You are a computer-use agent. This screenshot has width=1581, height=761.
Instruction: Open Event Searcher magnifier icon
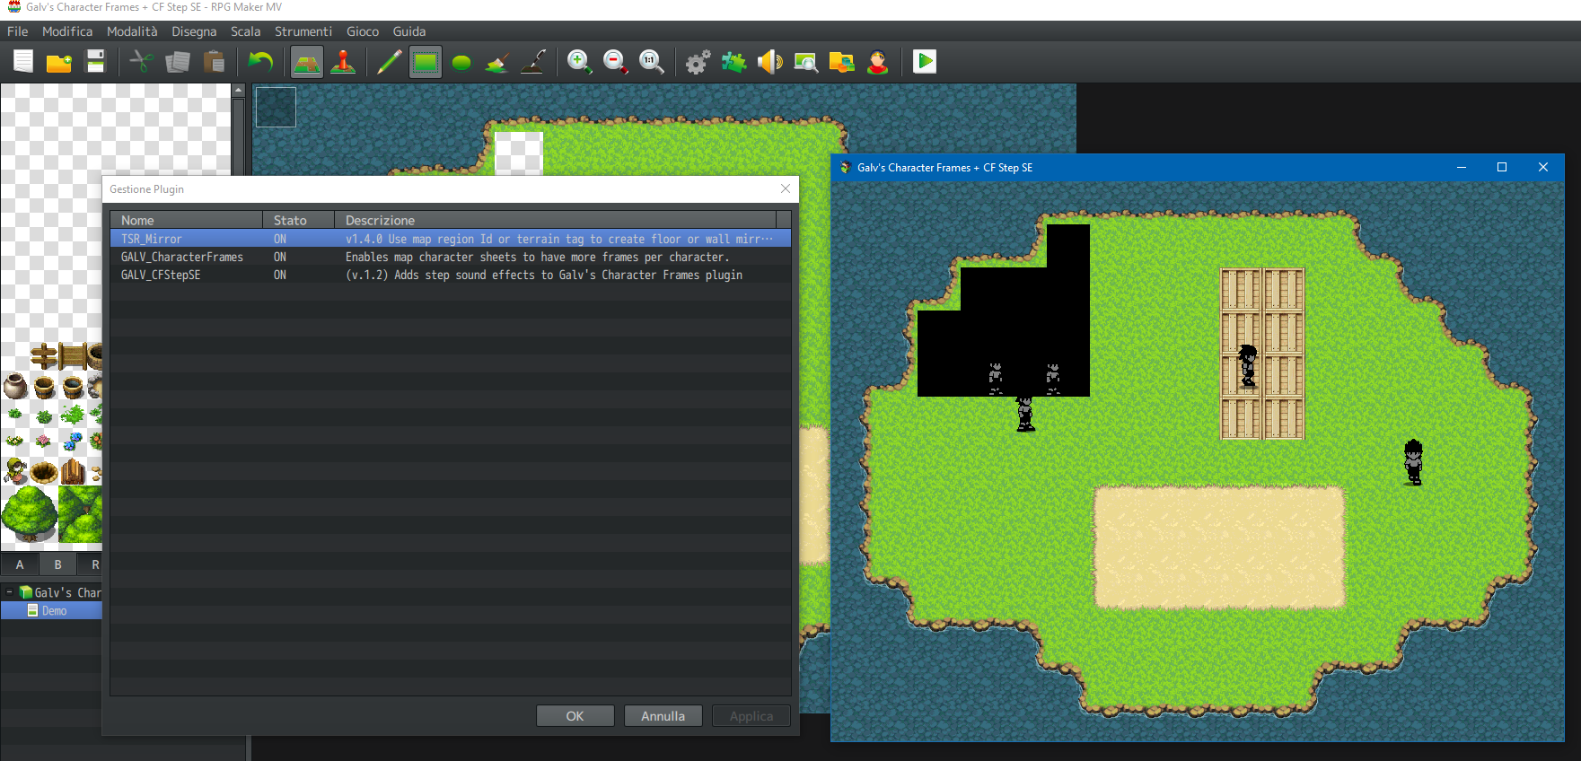(x=806, y=62)
